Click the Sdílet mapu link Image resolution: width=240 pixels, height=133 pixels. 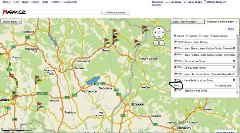click(x=195, y=2)
